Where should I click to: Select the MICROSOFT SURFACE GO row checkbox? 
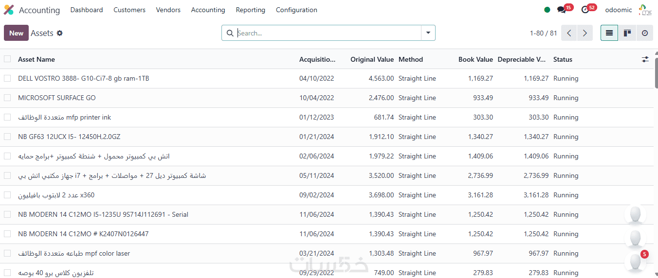point(7,98)
